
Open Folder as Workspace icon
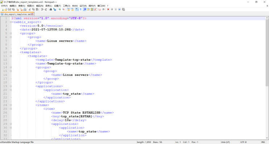click(x=99, y=9)
